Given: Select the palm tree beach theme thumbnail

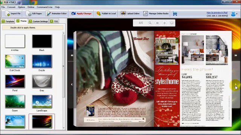Looking at the screenshot, I should pos(15,121).
